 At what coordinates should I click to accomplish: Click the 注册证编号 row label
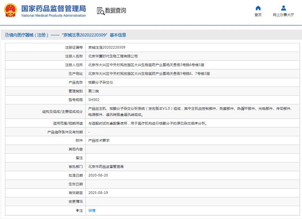(x=74, y=47)
